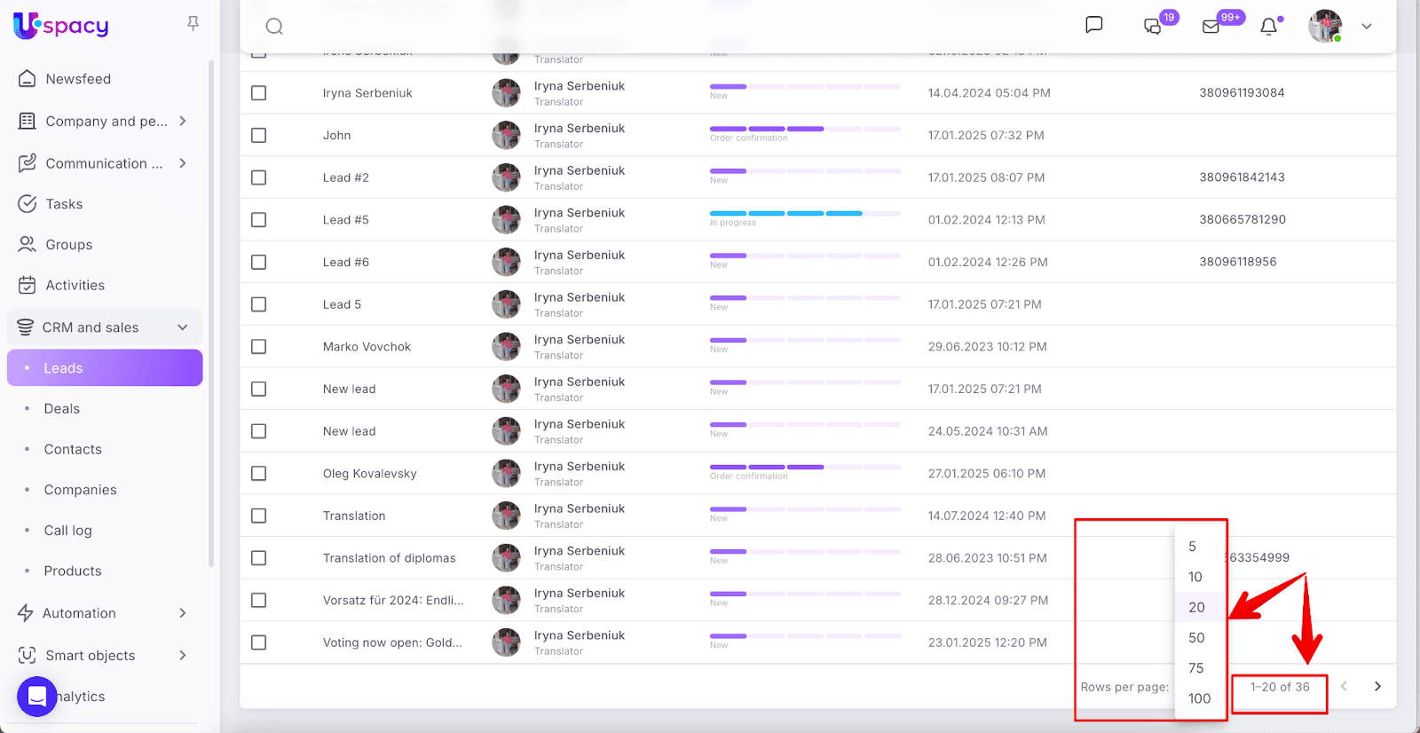Open the chat message bubble icon
Screen dimensions: 1420x733
coord(1093,25)
